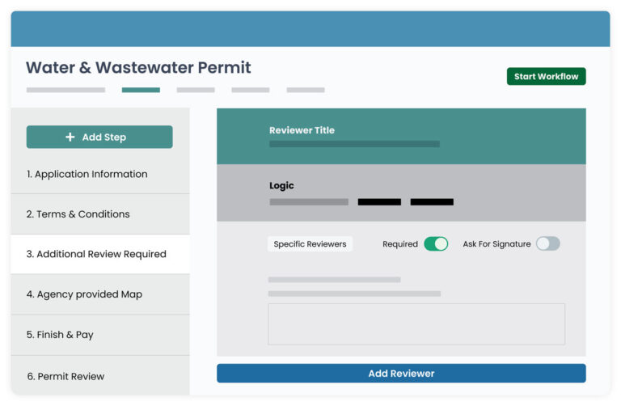Click the Reviewer Title input bar
621x406 pixels.
(x=354, y=144)
